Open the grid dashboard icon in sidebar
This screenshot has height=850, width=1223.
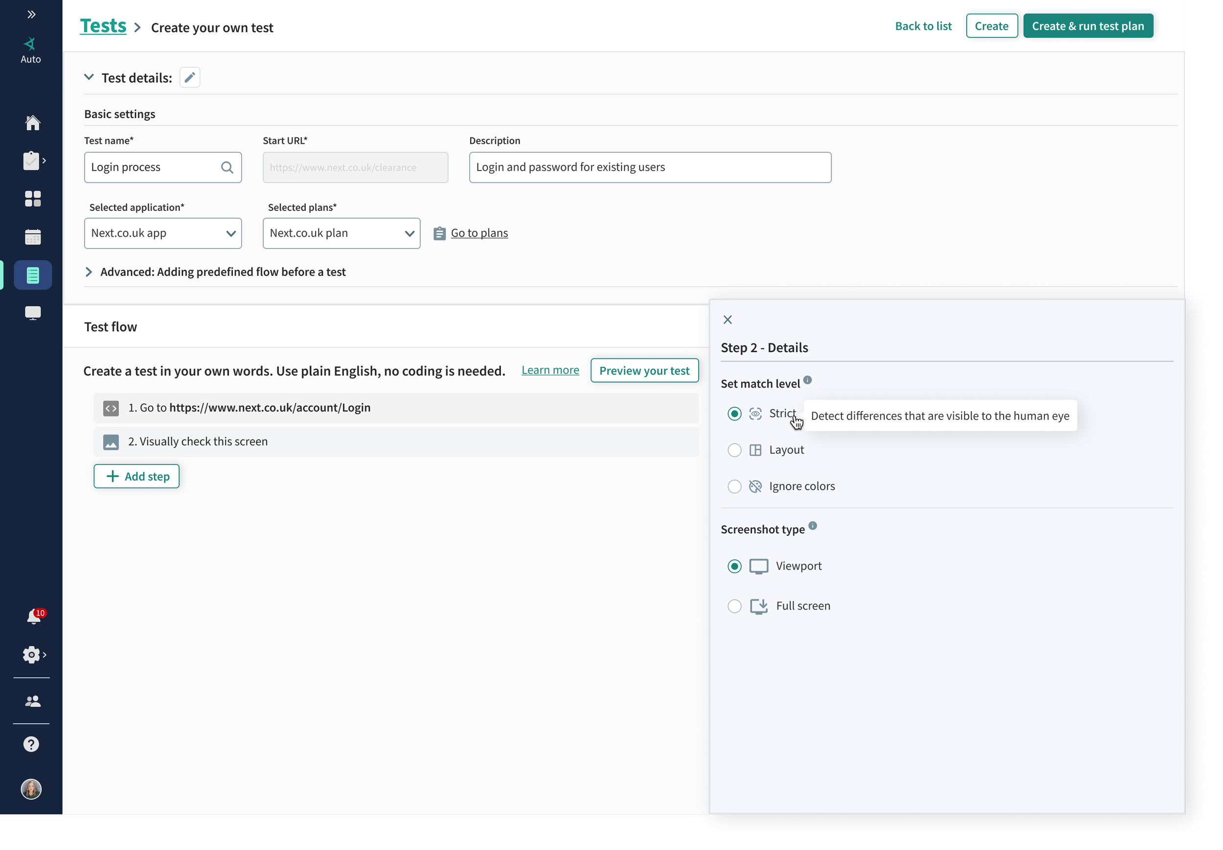click(32, 199)
